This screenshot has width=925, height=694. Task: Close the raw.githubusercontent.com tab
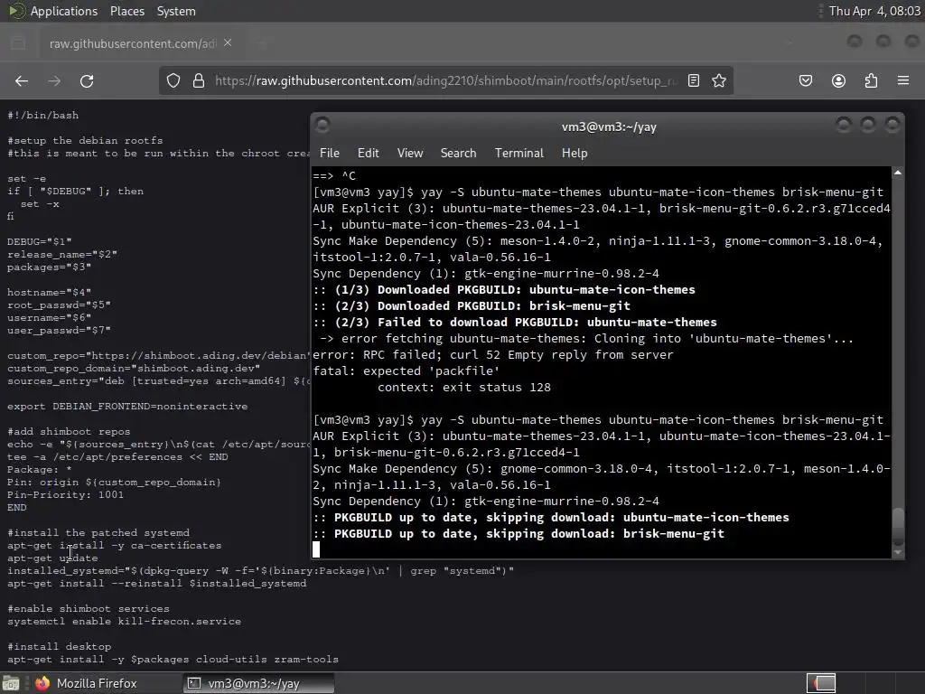click(228, 43)
